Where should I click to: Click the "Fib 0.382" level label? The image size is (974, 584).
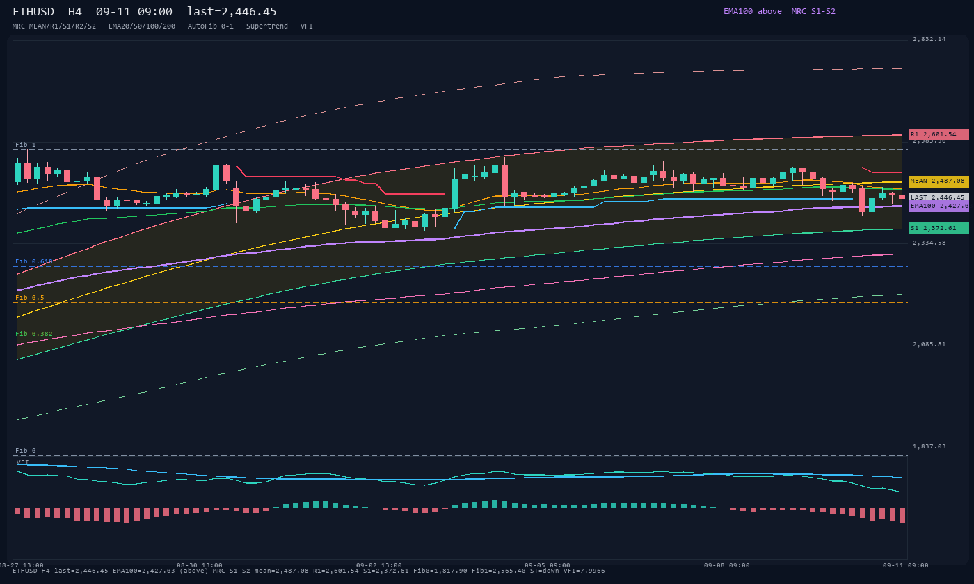coord(34,334)
